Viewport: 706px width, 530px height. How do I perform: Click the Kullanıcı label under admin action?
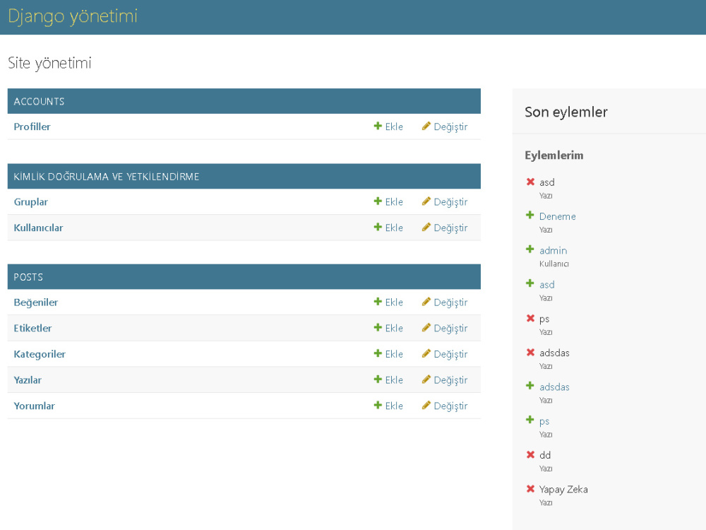(x=554, y=264)
